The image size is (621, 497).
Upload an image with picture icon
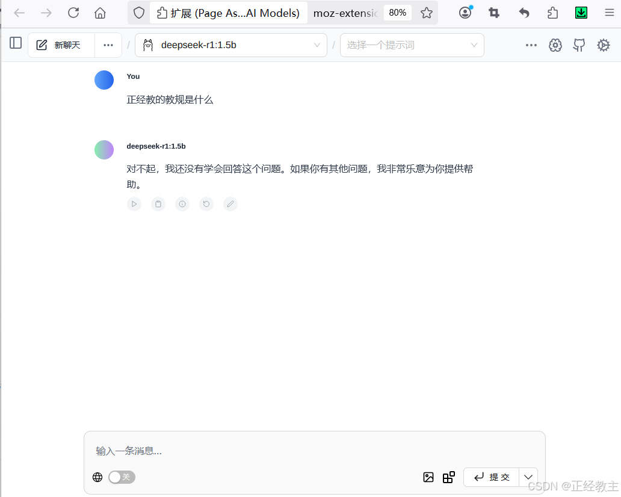[428, 477]
